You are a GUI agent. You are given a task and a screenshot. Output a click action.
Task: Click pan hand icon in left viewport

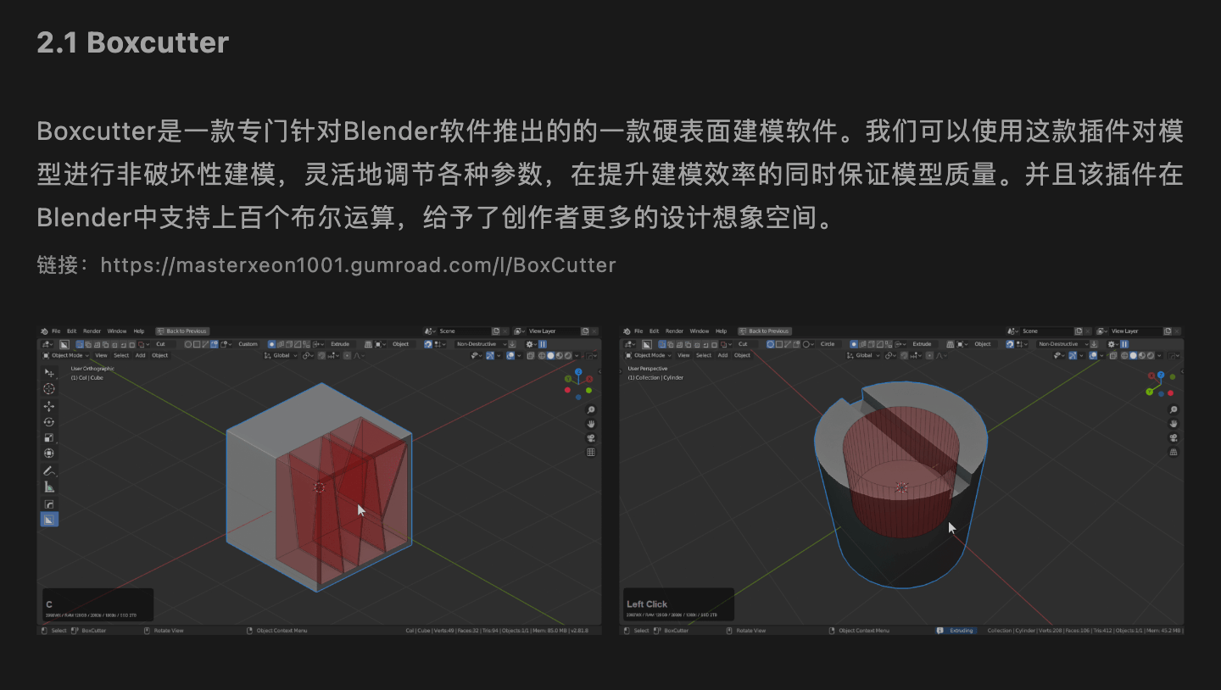[x=591, y=424]
